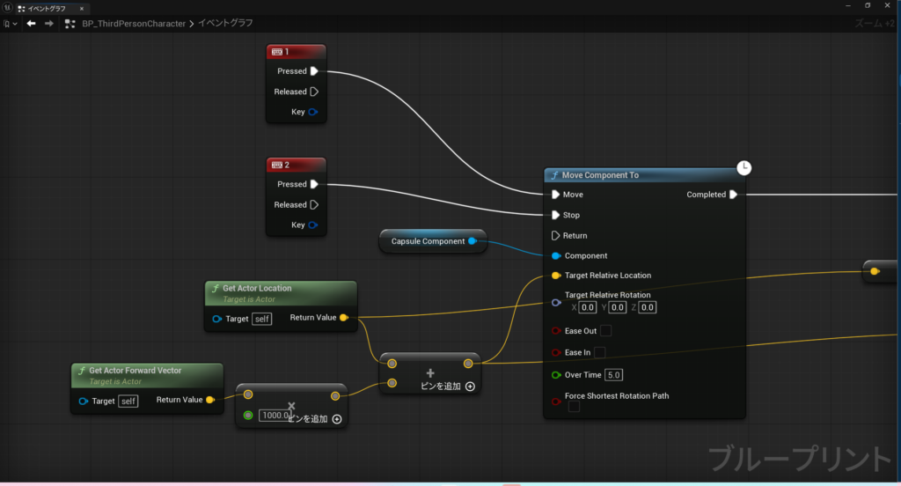The width and height of the screenshot is (901, 486).
Task: Click the Unreal Engine logo icon
Action: tap(6, 7)
